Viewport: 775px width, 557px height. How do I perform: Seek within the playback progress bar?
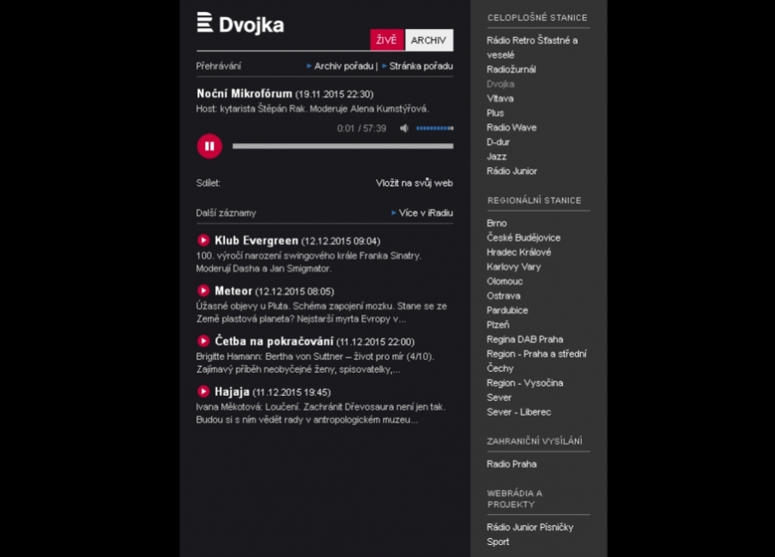(x=342, y=147)
